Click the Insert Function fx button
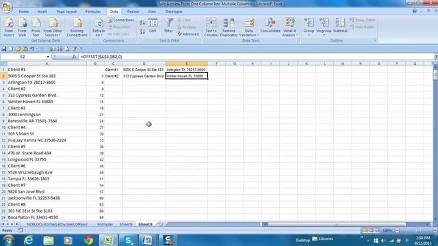The width and height of the screenshot is (438, 246). [74, 57]
